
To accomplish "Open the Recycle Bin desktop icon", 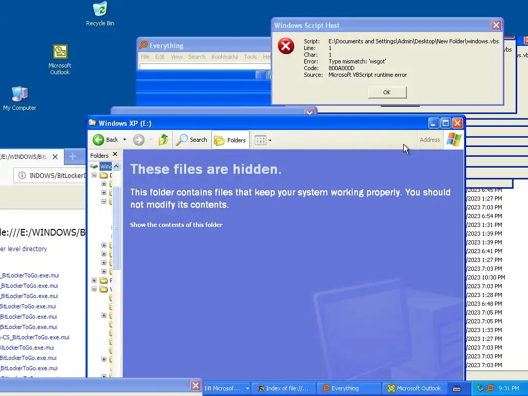I will coord(100,14).
